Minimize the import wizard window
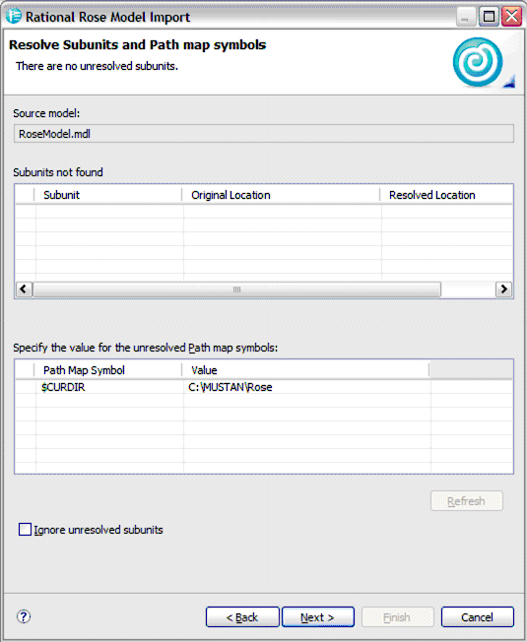Image resolution: width=527 pixels, height=642 pixels. (465, 17)
